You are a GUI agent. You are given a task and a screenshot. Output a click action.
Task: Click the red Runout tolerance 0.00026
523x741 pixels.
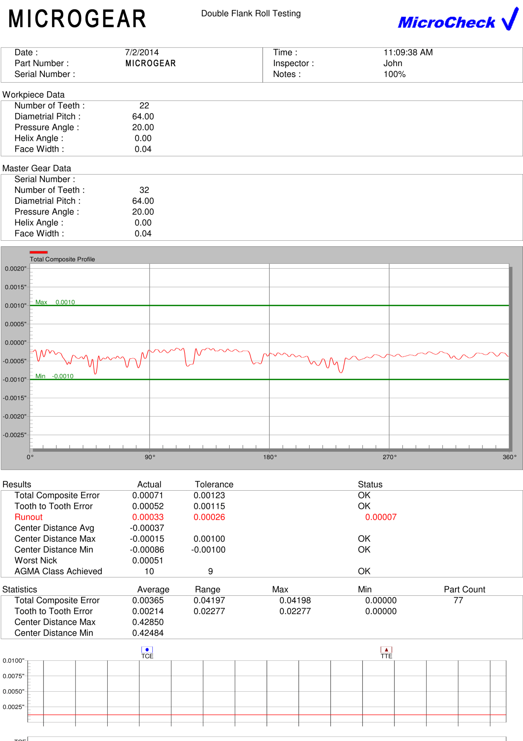pyautogui.click(x=209, y=517)
